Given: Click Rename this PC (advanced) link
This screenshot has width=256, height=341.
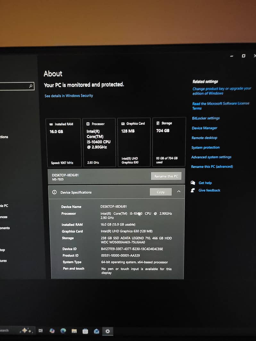Looking at the screenshot, I should (212, 166).
